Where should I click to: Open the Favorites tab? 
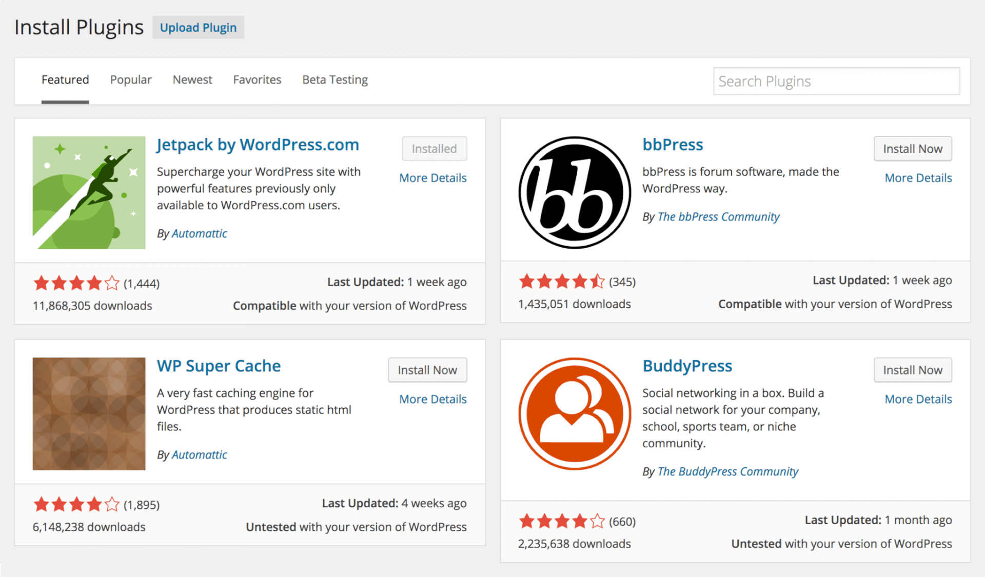coord(257,80)
